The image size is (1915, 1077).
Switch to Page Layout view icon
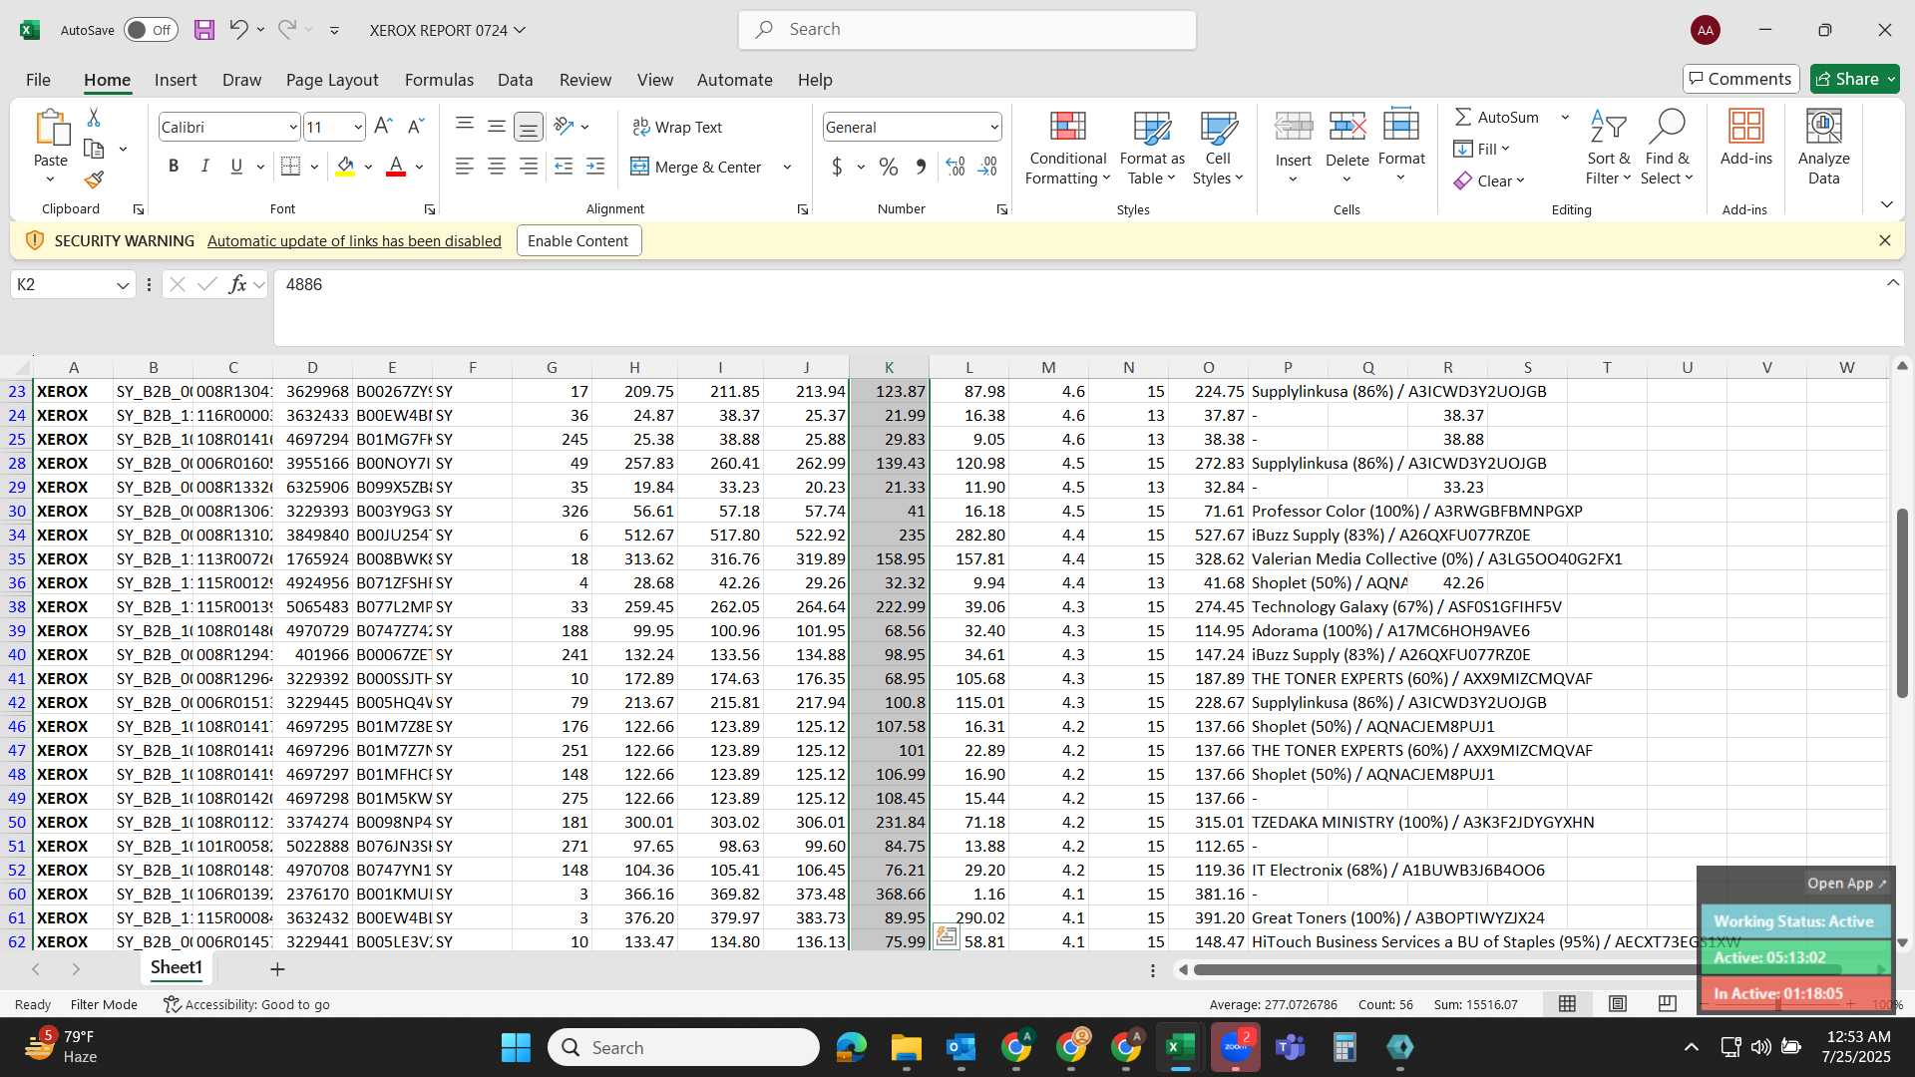point(1618,1004)
